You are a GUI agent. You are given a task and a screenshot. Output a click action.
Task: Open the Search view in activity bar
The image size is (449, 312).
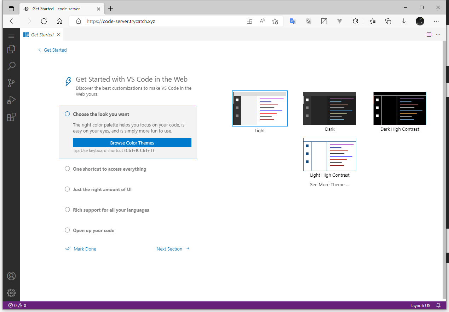coord(11,66)
